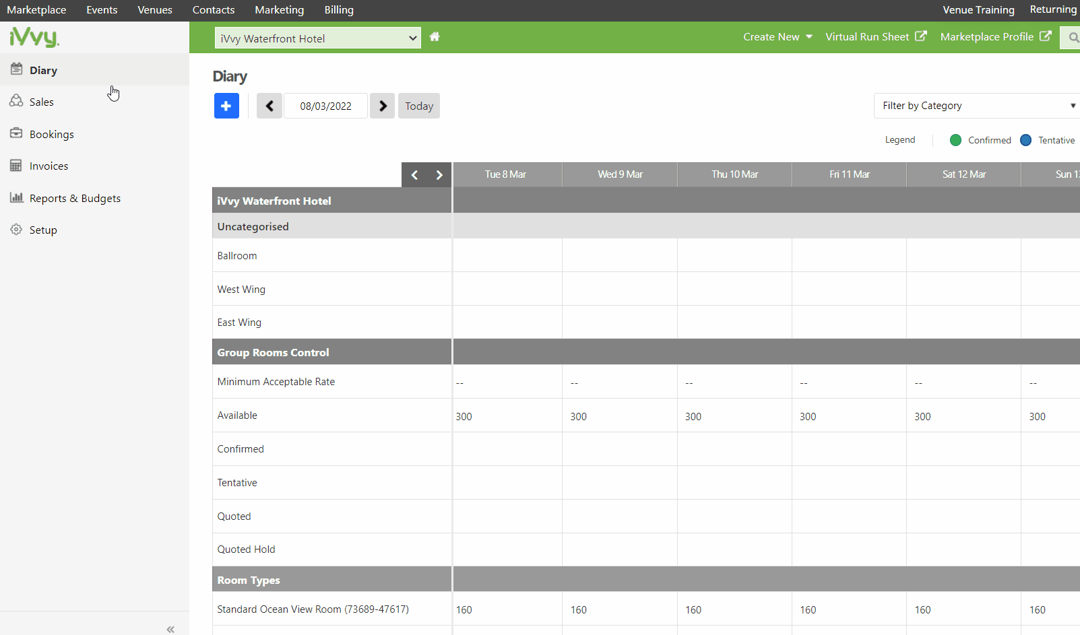Click the Today button
Image resolution: width=1080 pixels, height=635 pixels.
pos(419,106)
